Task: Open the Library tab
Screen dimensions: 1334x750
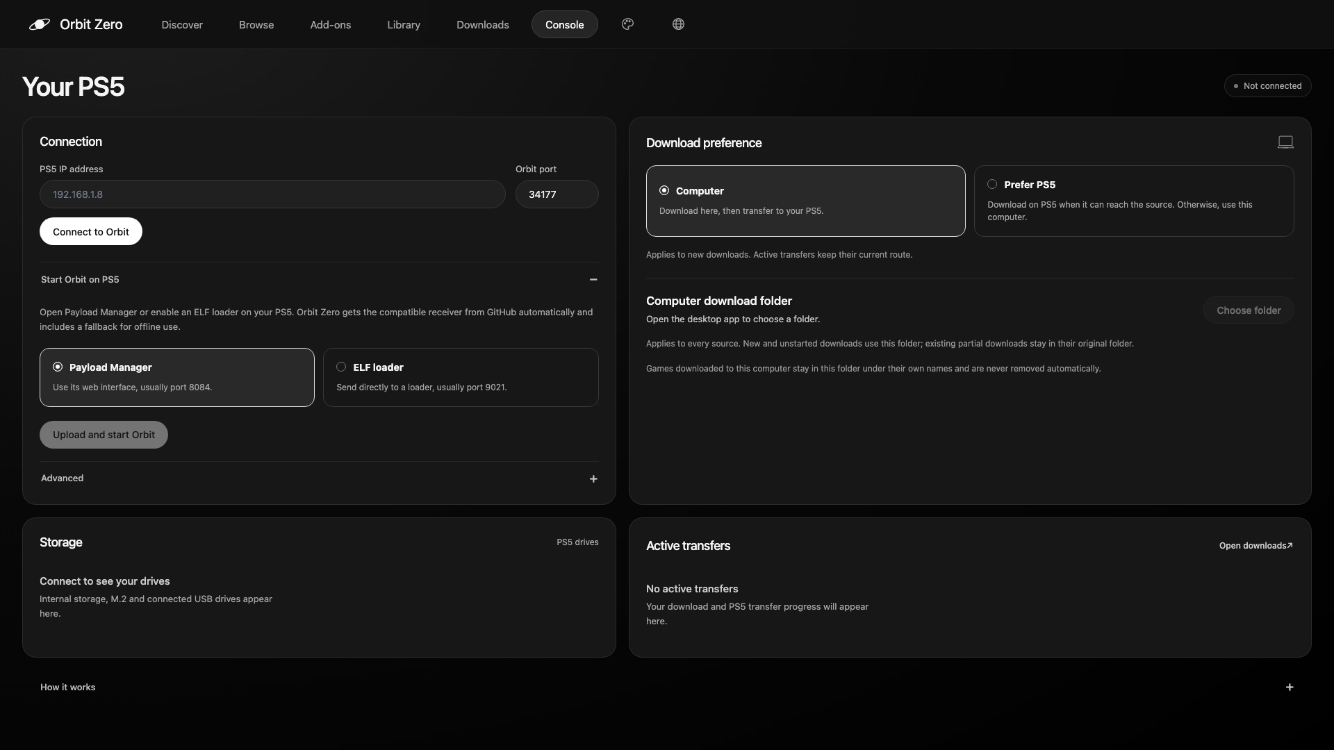Action: [x=404, y=24]
